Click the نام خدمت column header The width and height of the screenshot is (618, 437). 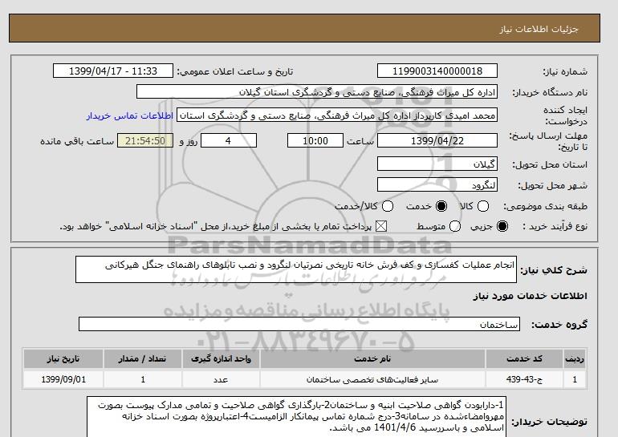click(372, 358)
